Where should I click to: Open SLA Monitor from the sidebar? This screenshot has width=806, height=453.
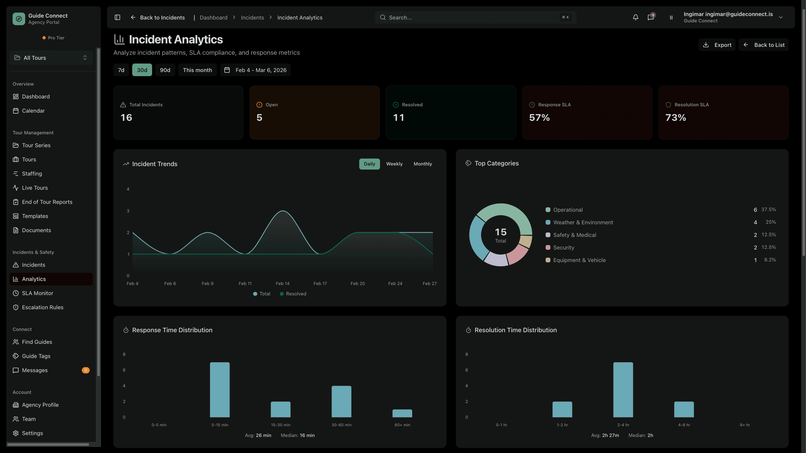point(37,293)
